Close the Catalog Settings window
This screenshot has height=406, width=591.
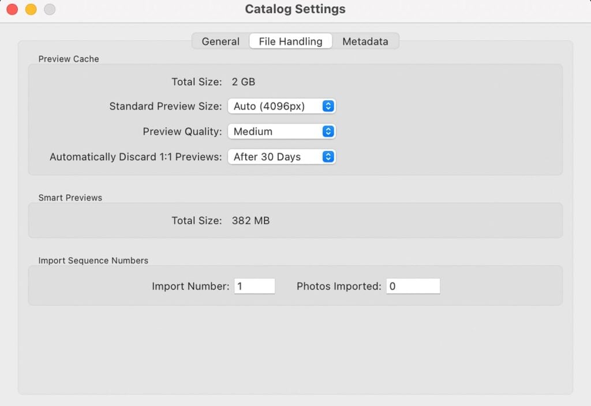point(12,9)
